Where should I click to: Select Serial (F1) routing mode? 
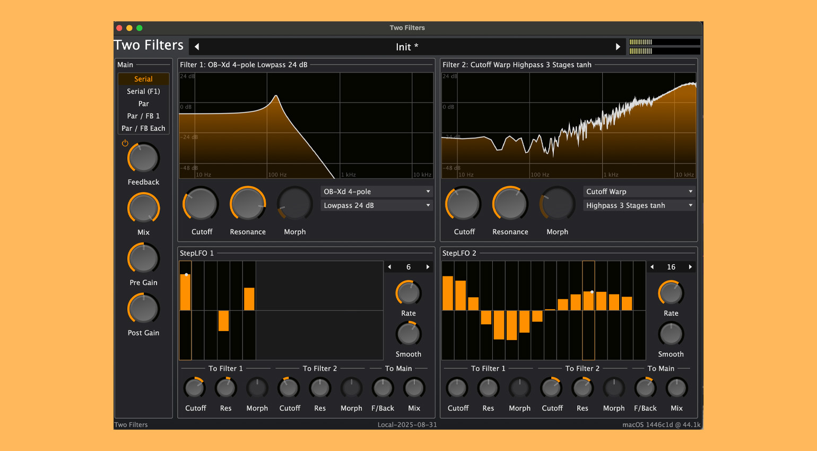pyautogui.click(x=143, y=91)
